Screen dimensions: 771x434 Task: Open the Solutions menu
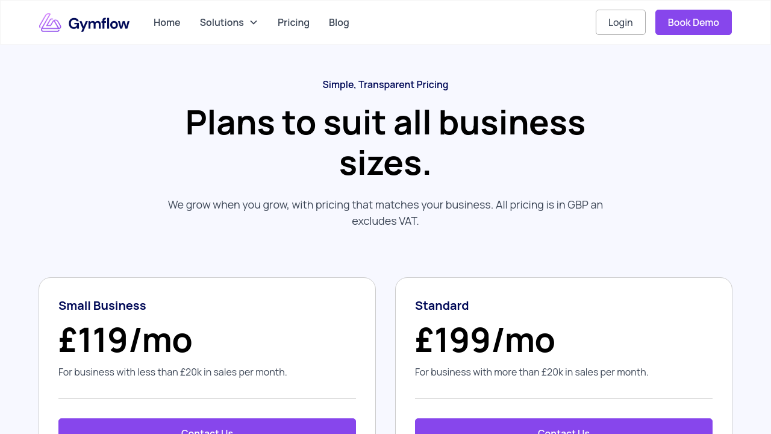(x=222, y=22)
